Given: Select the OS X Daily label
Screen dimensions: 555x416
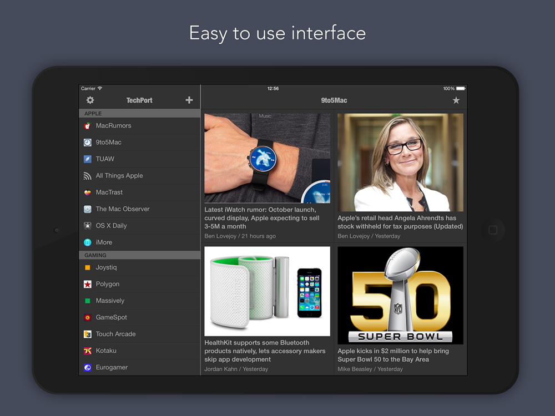Looking at the screenshot, I should pos(111,225).
